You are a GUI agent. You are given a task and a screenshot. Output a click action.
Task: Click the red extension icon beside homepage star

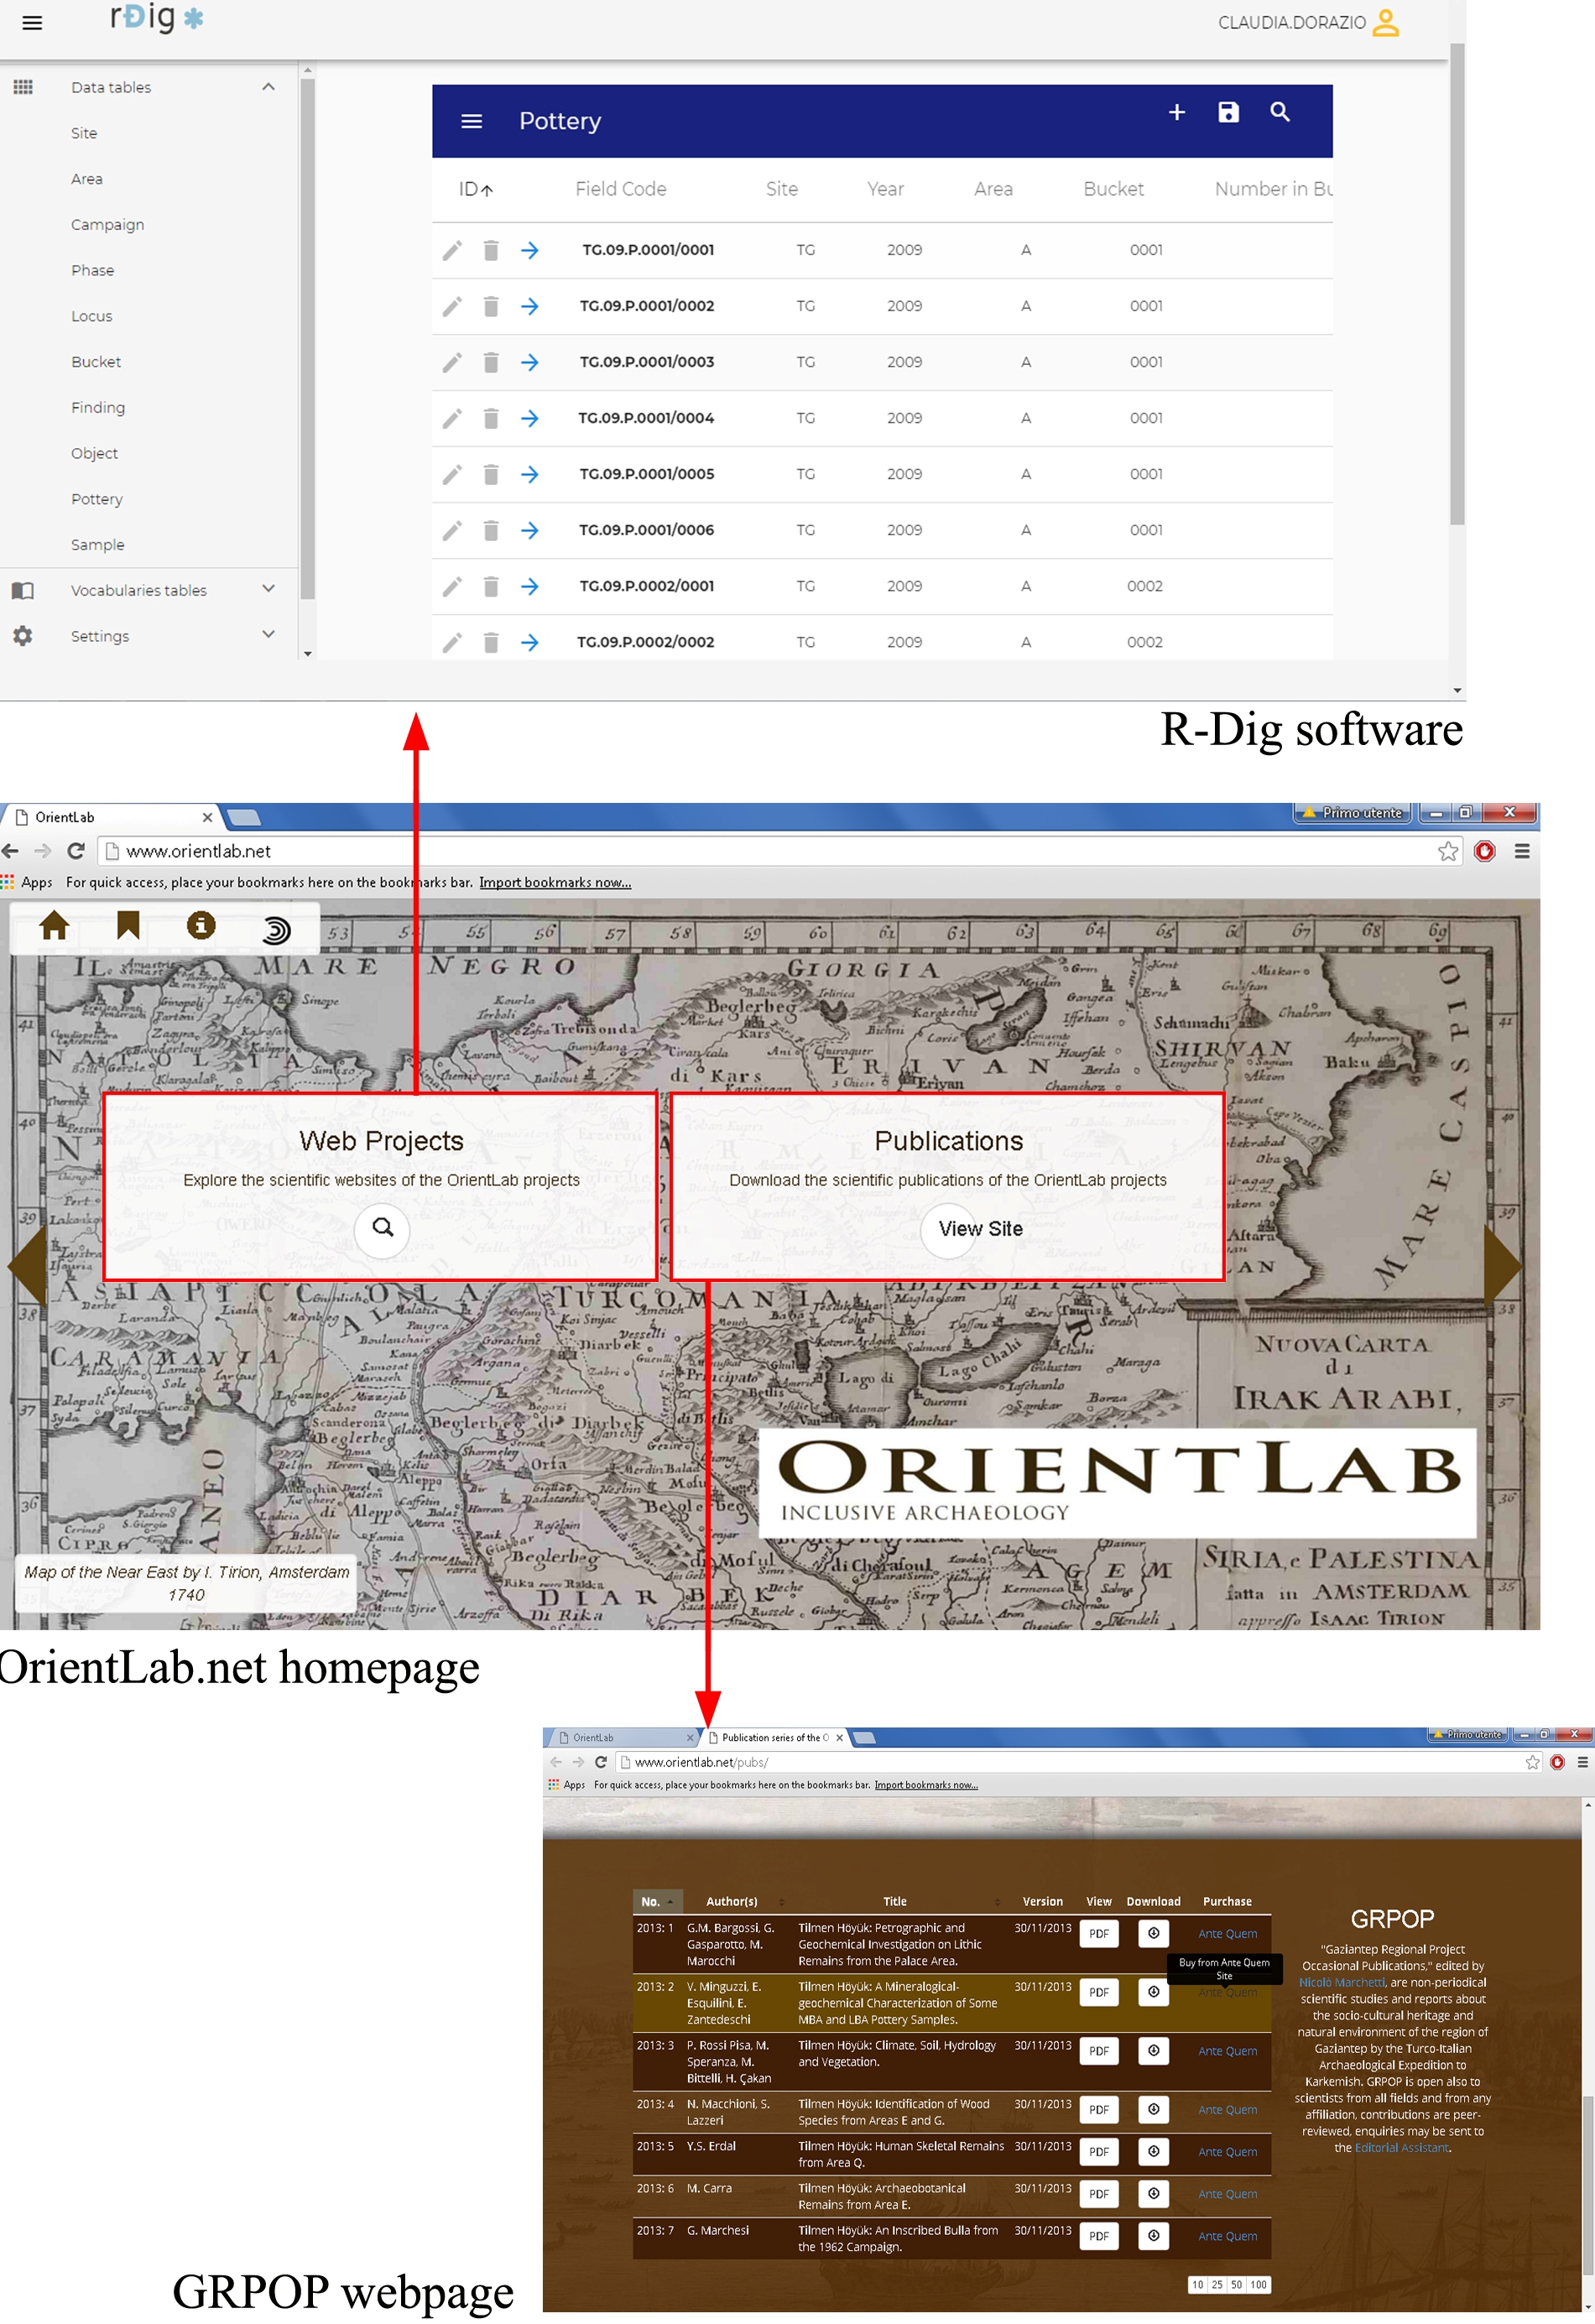(x=1485, y=851)
